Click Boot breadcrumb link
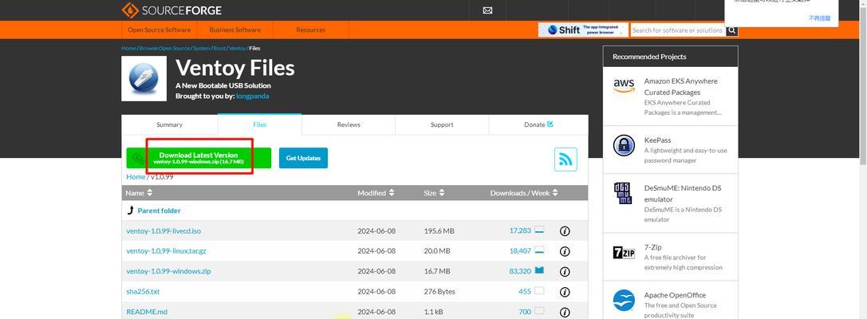Viewport: 867px width, 319px height. 219,48
